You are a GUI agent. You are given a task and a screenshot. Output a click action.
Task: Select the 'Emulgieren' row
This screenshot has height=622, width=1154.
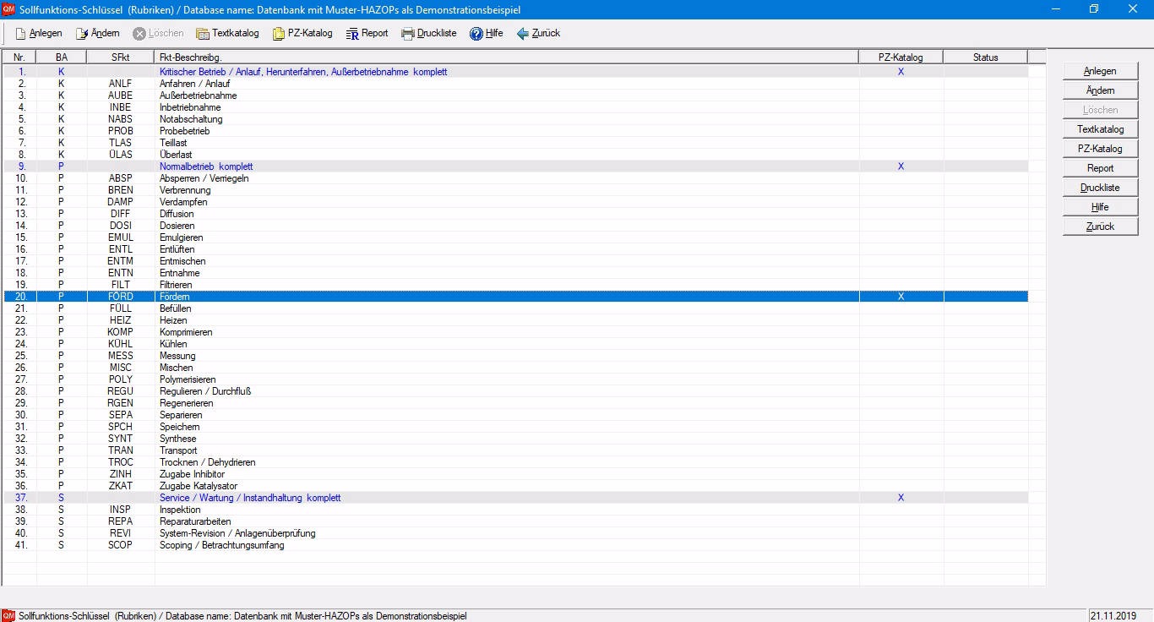point(515,237)
